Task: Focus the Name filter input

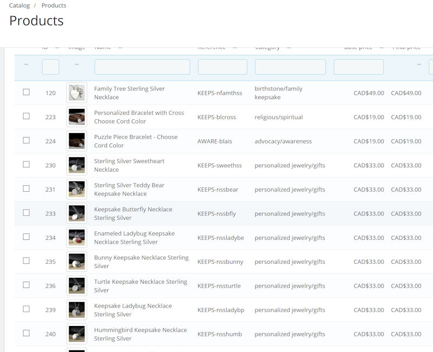Action: point(142,67)
